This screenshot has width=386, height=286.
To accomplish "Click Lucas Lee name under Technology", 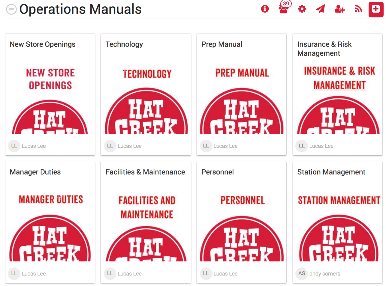I will click(x=130, y=146).
